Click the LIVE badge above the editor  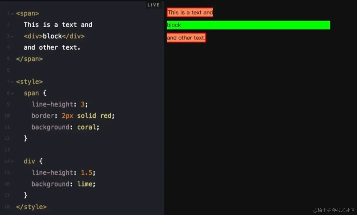154,5
